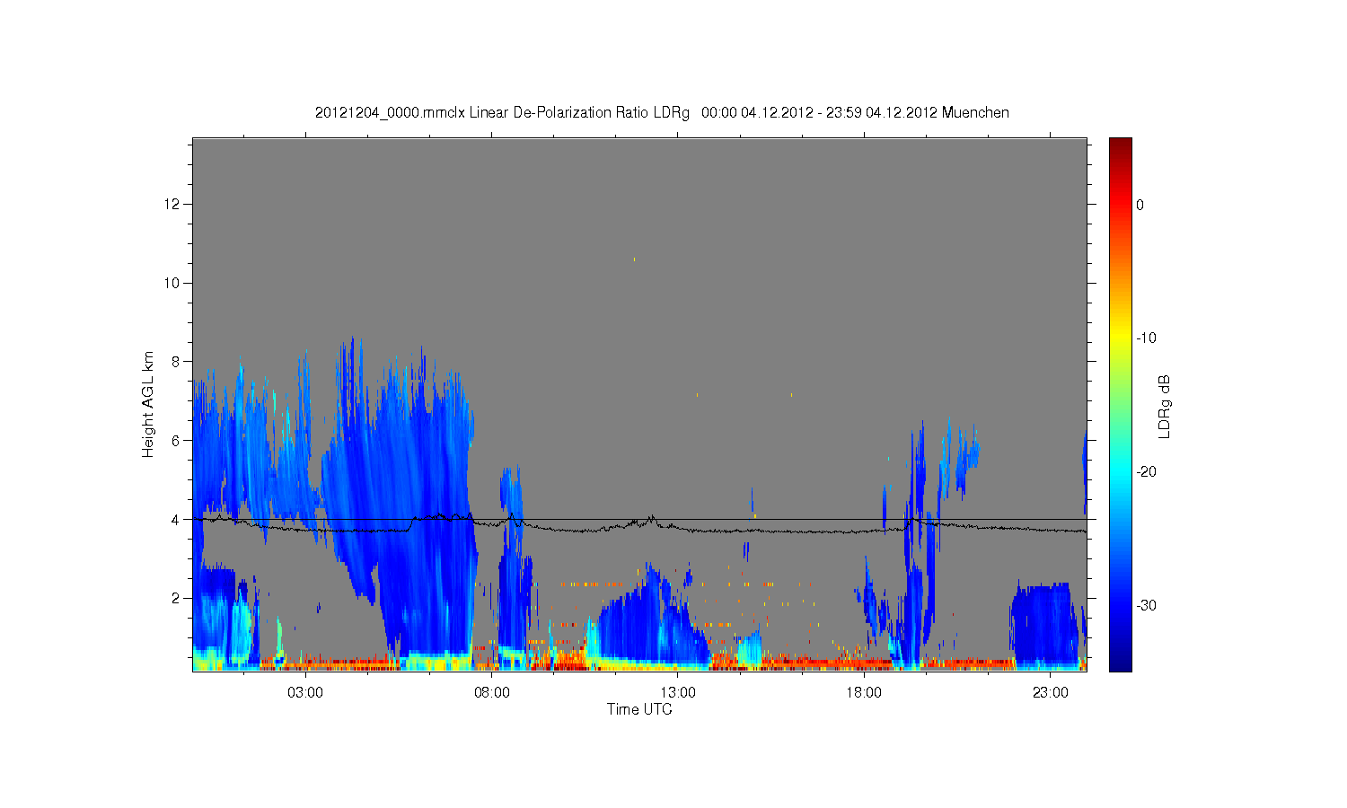Viewport: 1347px width, 808px height.
Task: Pick the dark blue bottom of colorbar
Action: (1120, 664)
